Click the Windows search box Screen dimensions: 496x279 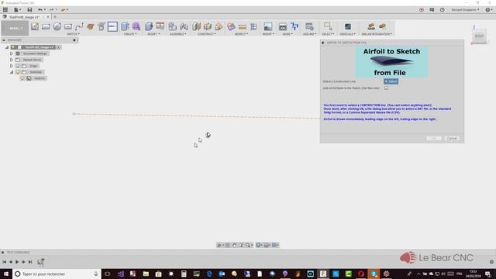pyautogui.click(x=57, y=274)
